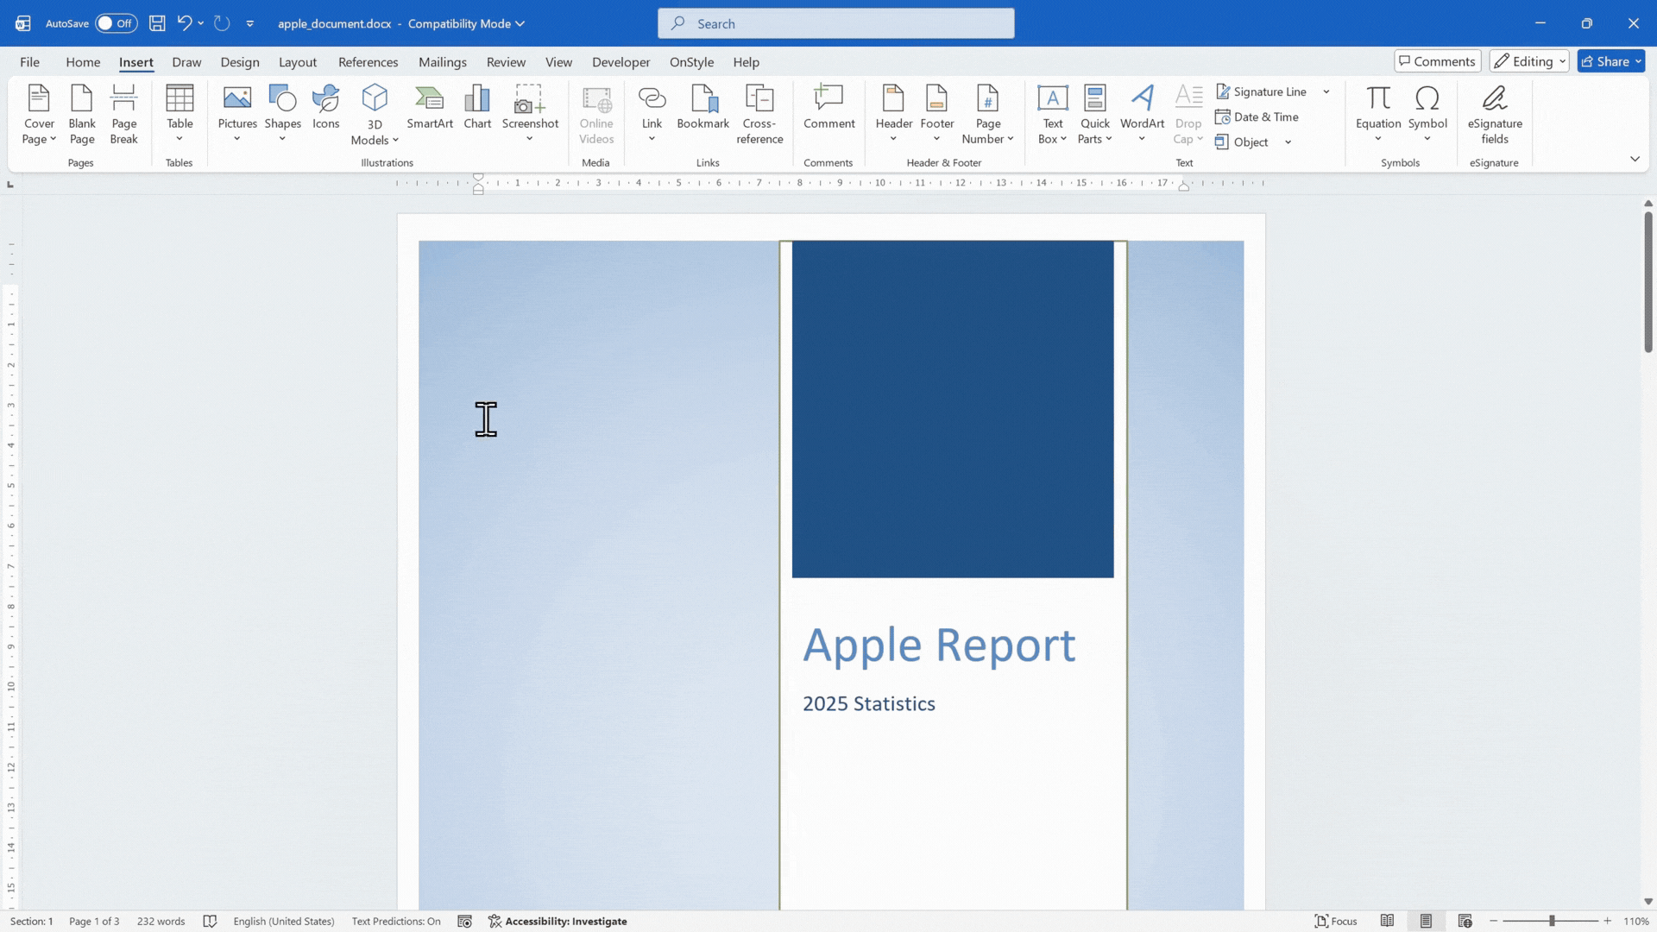This screenshot has width=1657, height=932.
Task: Open the References tab
Action: [x=368, y=62]
